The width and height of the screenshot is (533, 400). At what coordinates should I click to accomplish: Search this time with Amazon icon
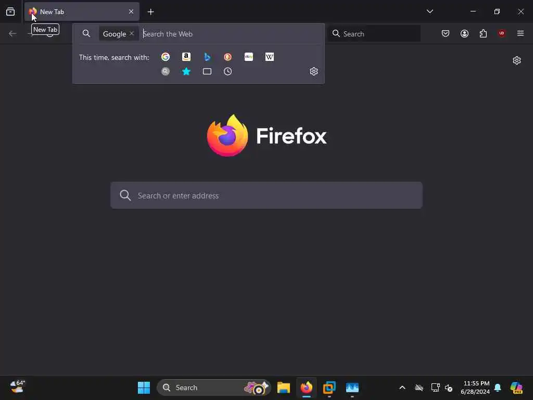click(186, 57)
